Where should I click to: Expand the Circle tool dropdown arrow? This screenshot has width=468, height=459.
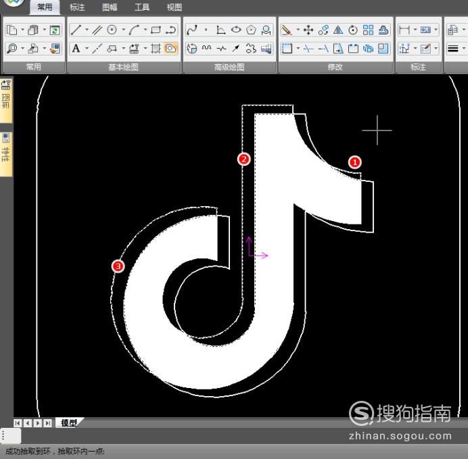(x=124, y=30)
